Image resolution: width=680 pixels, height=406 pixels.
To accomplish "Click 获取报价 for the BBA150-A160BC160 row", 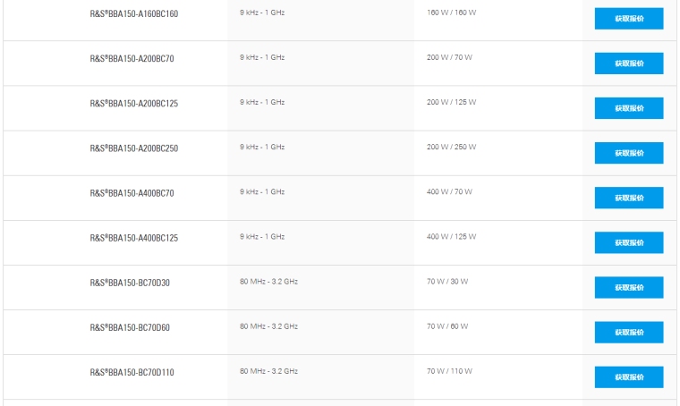I will (628, 19).
